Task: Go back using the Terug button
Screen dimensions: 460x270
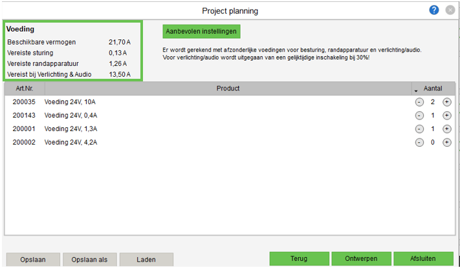Action: tap(298, 259)
